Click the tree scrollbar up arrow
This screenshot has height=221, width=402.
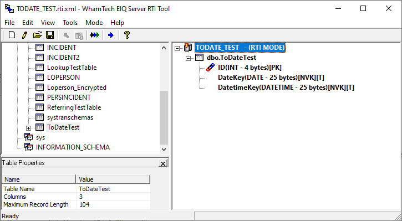tap(164, 48)
